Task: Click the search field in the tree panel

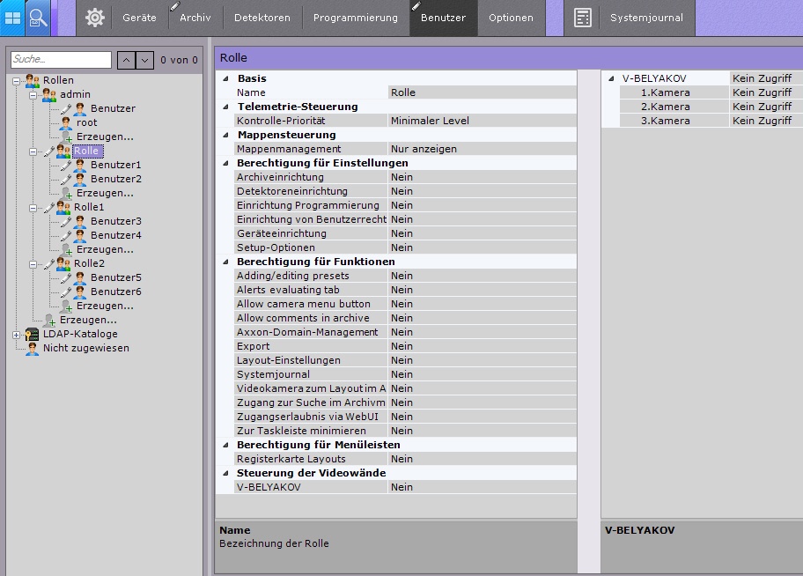Action: tap(61, 60)
